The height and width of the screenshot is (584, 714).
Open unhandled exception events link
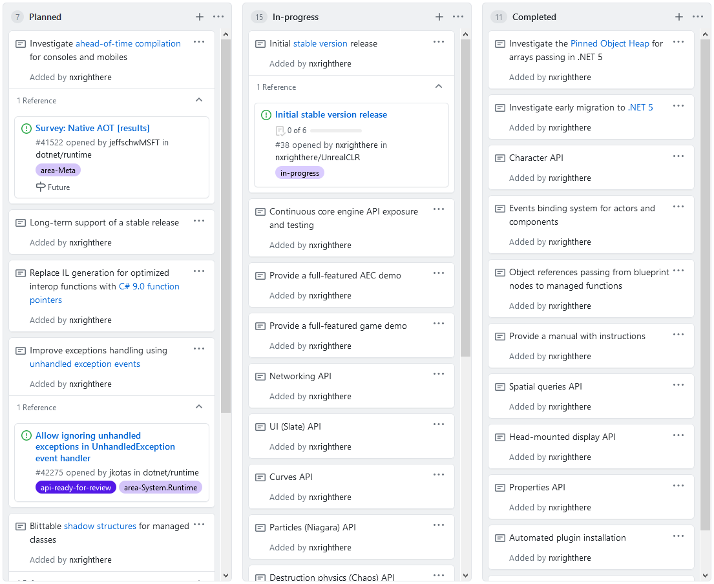(x=85, y=364)
